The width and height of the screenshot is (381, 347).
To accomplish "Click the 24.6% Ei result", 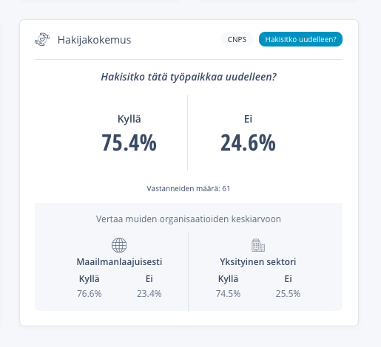I will pos(248,142).
